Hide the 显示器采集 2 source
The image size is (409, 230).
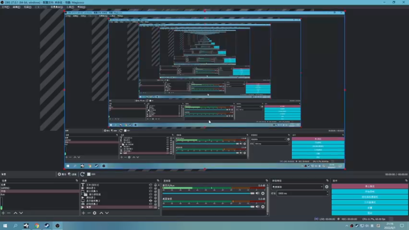(150, 201)
